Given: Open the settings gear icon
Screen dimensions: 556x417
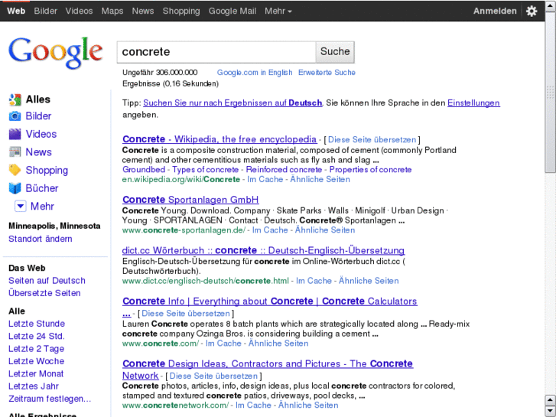Looking at the screenshot, I should click(x=532, y=11).
